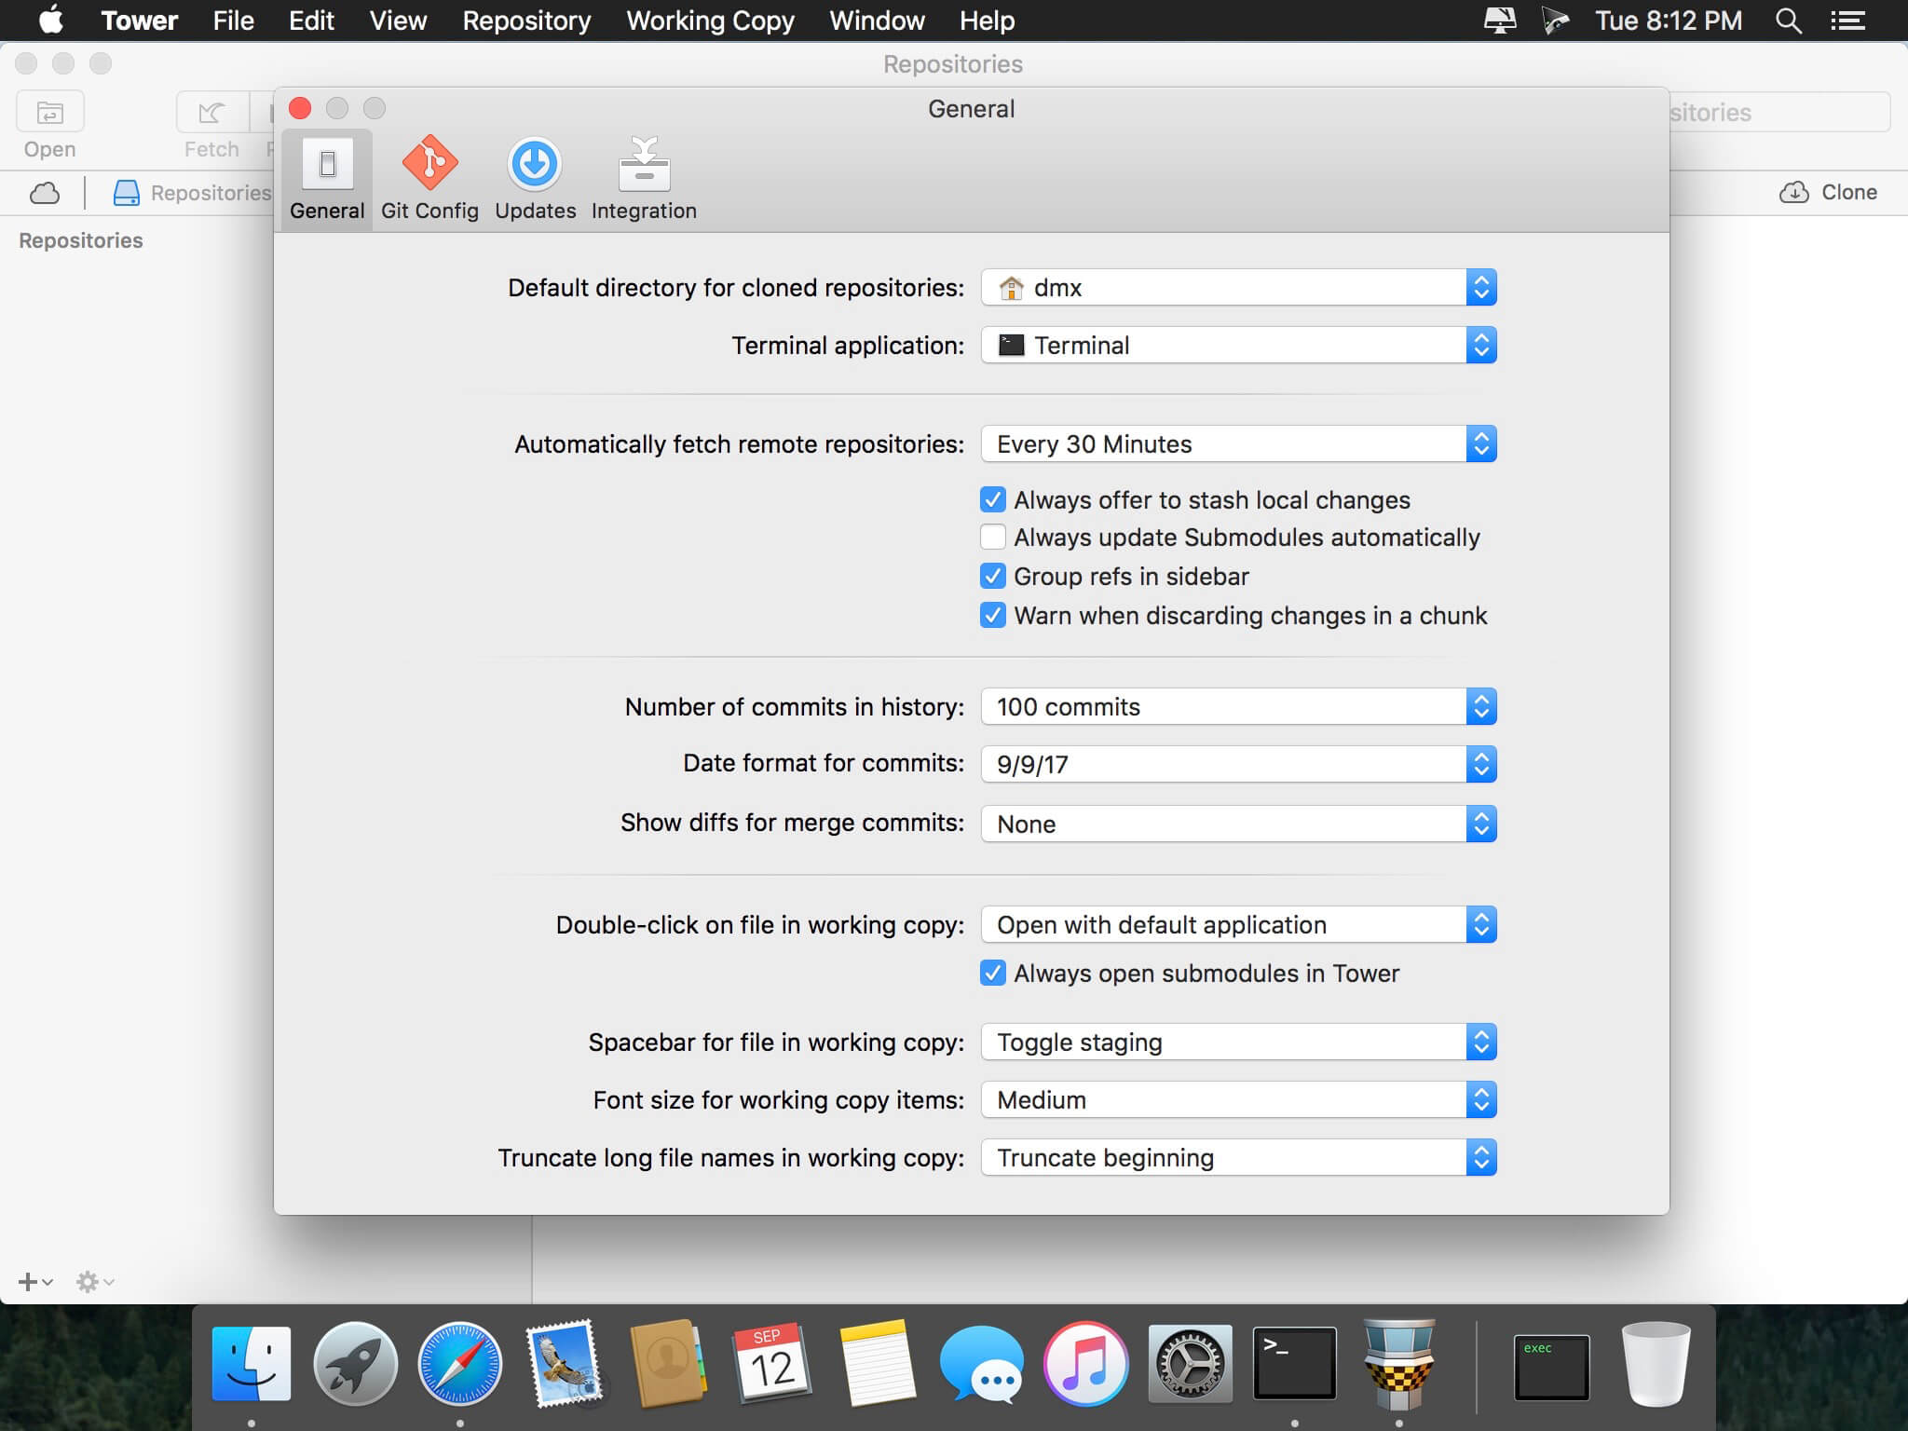The image size is (1908, 1431).
Task: Open the Spacebar for file action dropdown
Action: 1238,1043
